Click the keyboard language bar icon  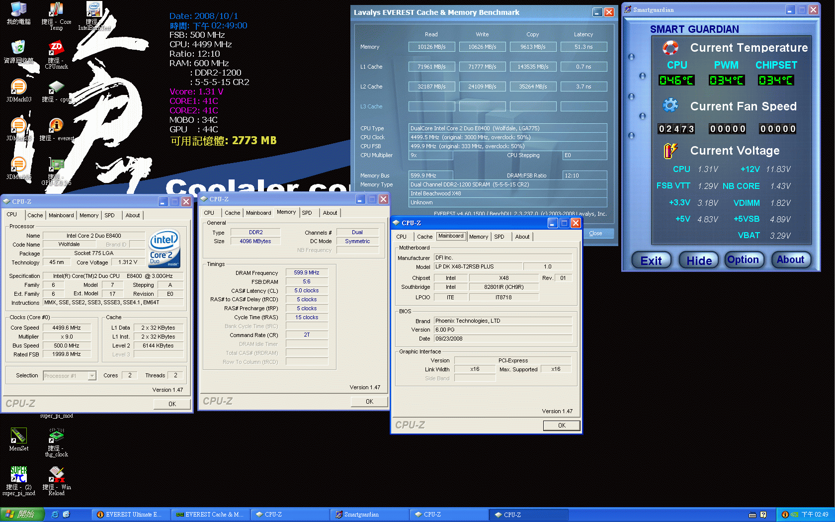[752, 515]
